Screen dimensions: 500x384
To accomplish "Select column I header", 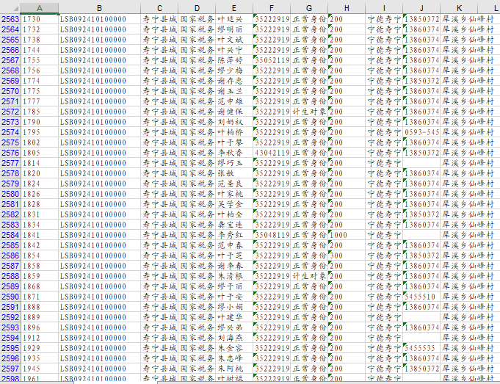I will 384,8.
